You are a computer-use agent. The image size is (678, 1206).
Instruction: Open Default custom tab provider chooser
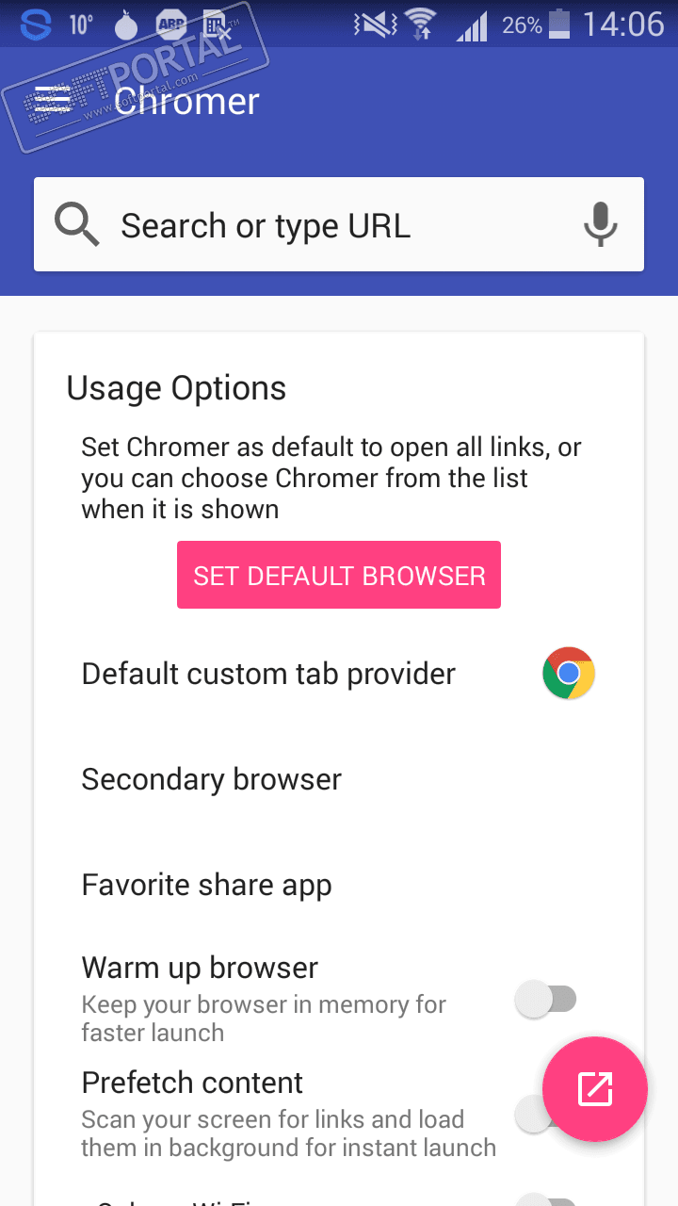pos(268,674)
